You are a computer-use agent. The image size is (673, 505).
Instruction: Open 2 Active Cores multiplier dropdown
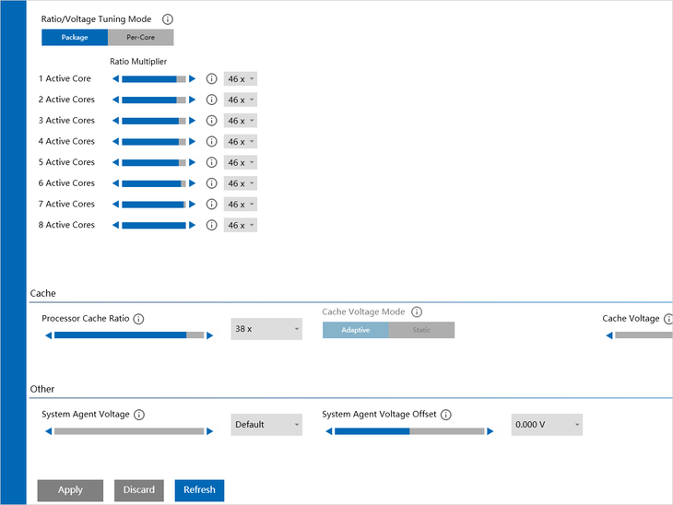click(x=241, y=100)
